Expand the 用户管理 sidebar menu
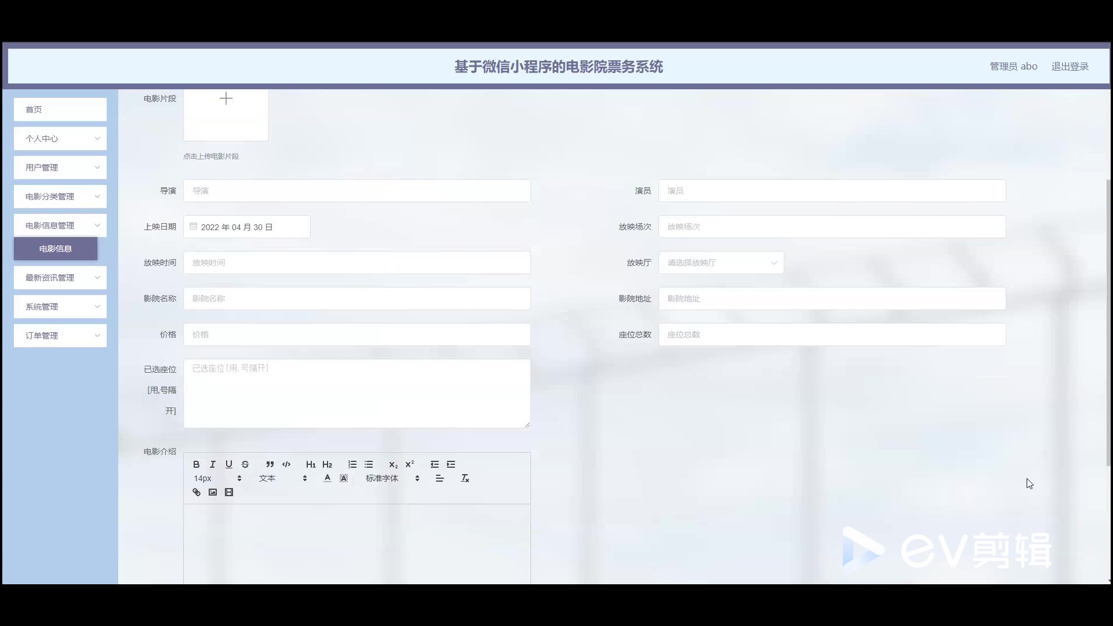The width and height of the screenshot is (1113, 626). pyautogui.click(x=60, y=168)
